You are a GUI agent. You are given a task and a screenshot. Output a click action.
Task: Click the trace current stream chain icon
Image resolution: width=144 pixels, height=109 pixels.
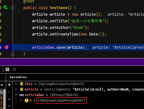pyautogui.click(x=15, y=69)
